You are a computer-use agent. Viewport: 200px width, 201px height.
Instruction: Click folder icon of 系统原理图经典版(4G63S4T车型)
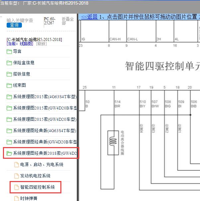[9, 131]
